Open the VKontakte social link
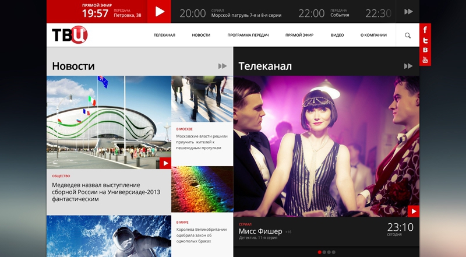 pos(425,50)
